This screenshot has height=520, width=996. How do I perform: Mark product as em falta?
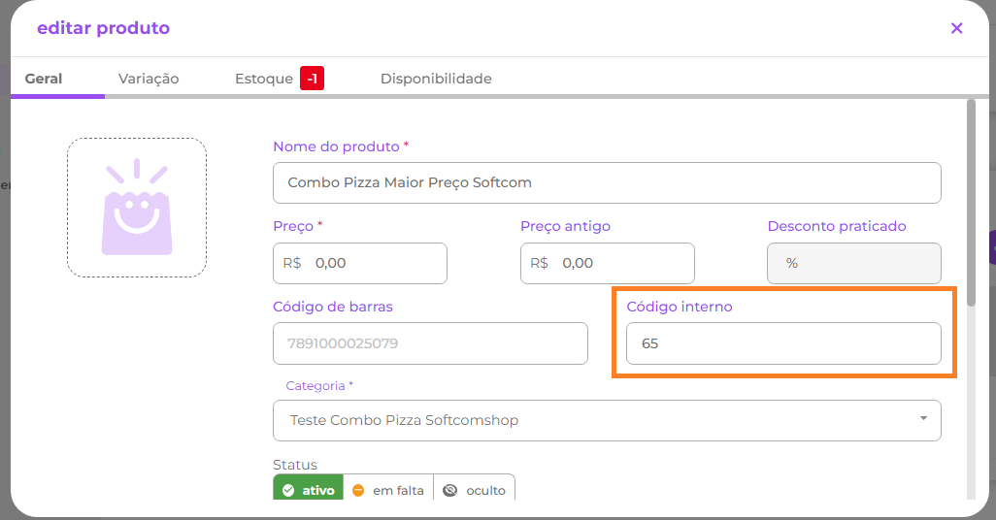tap(388, 490)
